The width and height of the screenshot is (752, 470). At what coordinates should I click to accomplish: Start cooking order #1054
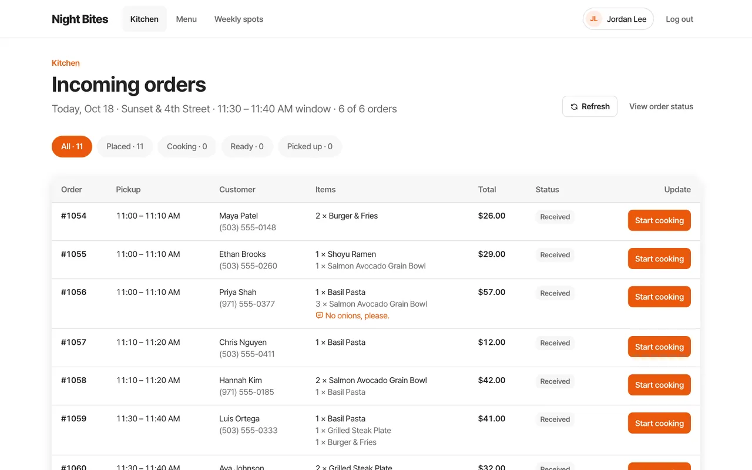coord(659,220)
